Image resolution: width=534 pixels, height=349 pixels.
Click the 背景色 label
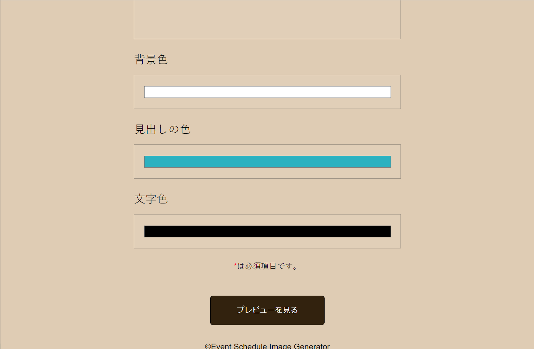151,59
